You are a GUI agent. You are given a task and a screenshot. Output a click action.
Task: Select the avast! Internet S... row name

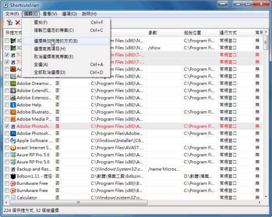point(34,148)
